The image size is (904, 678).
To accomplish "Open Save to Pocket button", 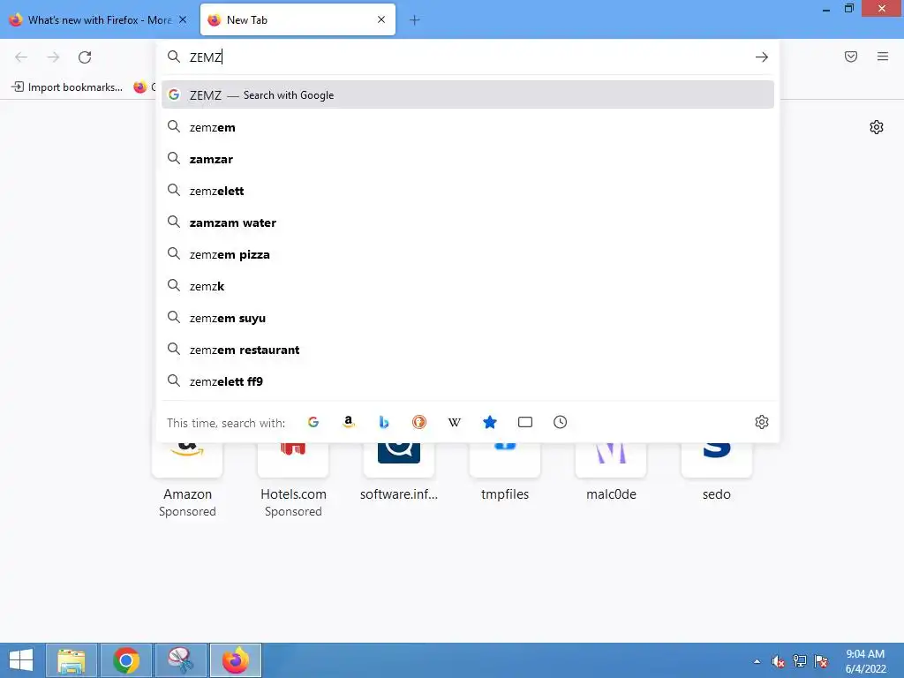I will (851, 56).
